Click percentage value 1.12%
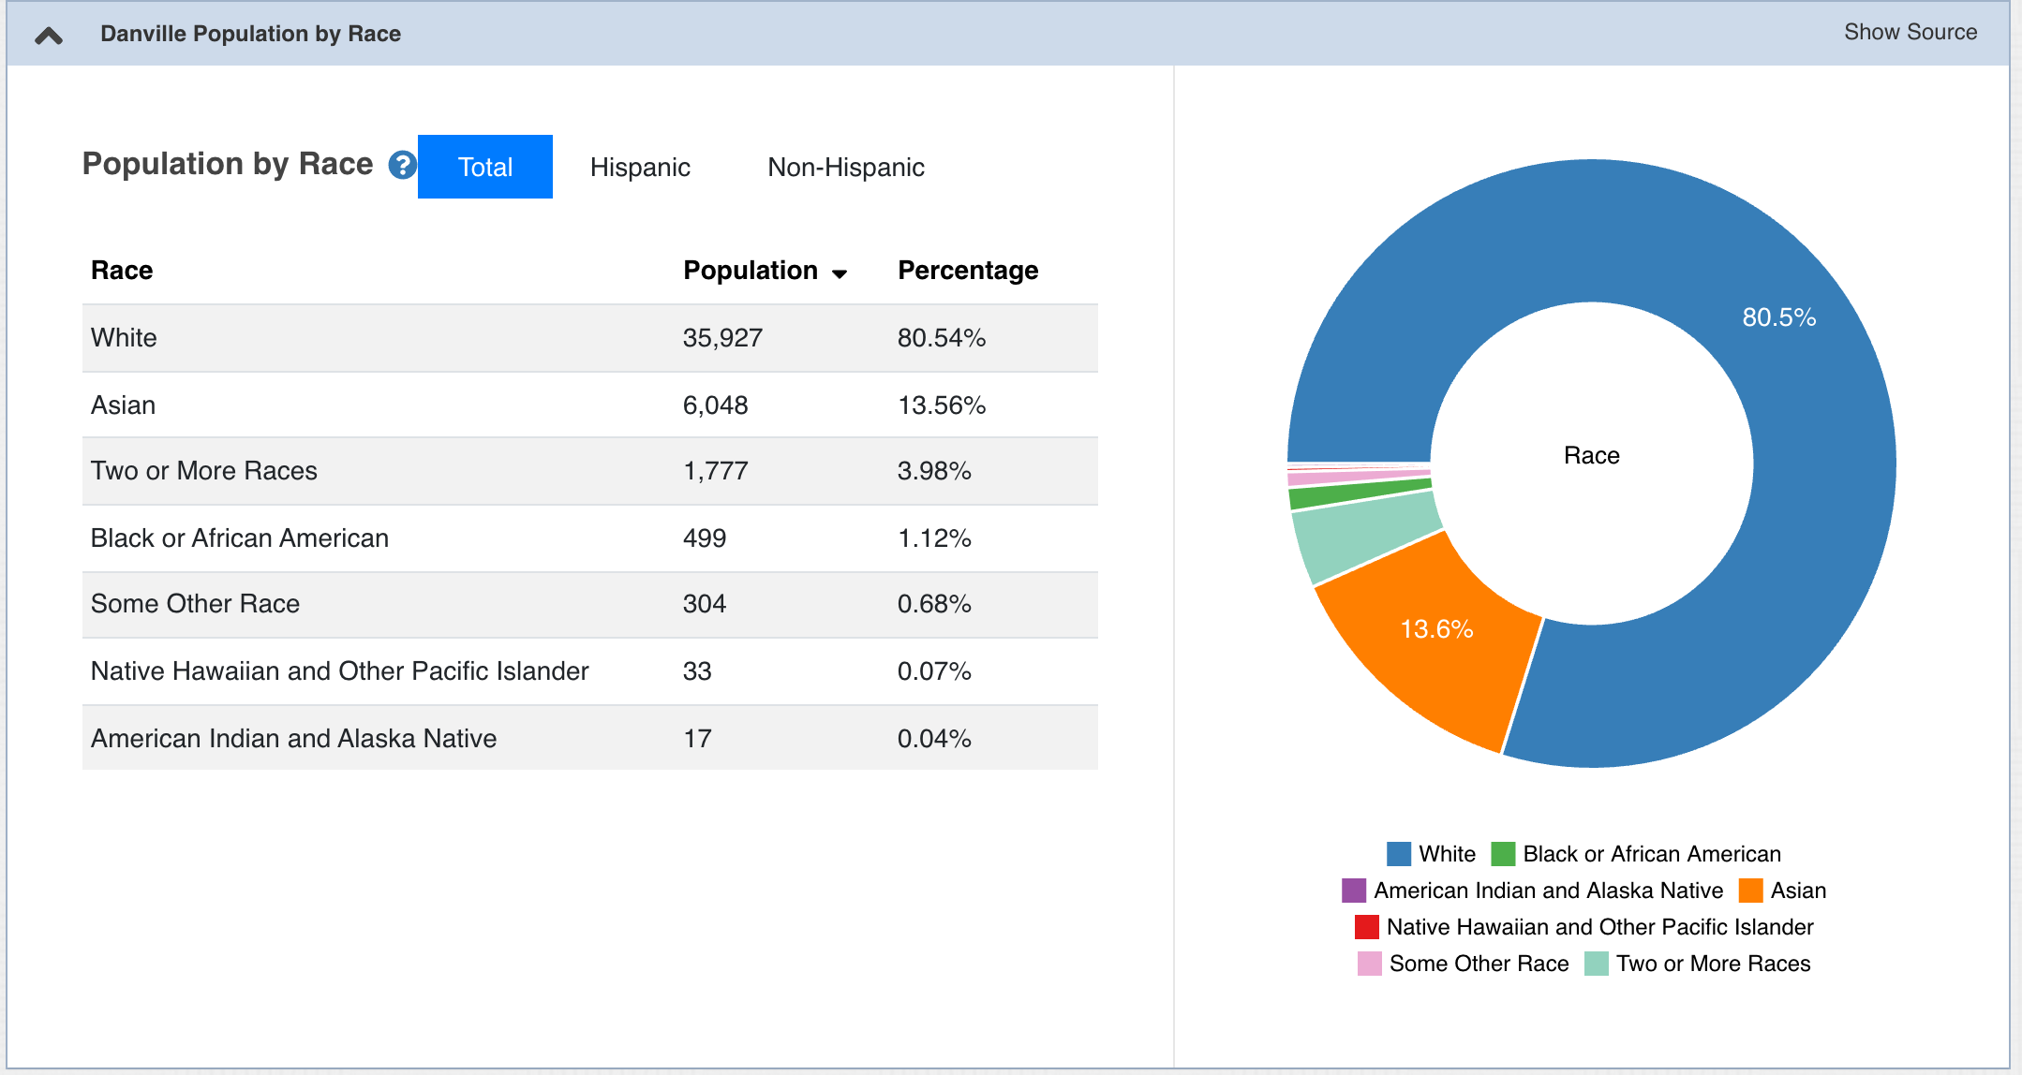Image resolution: width=2022 pixels, height=1075 pixels. coord(934,538)
